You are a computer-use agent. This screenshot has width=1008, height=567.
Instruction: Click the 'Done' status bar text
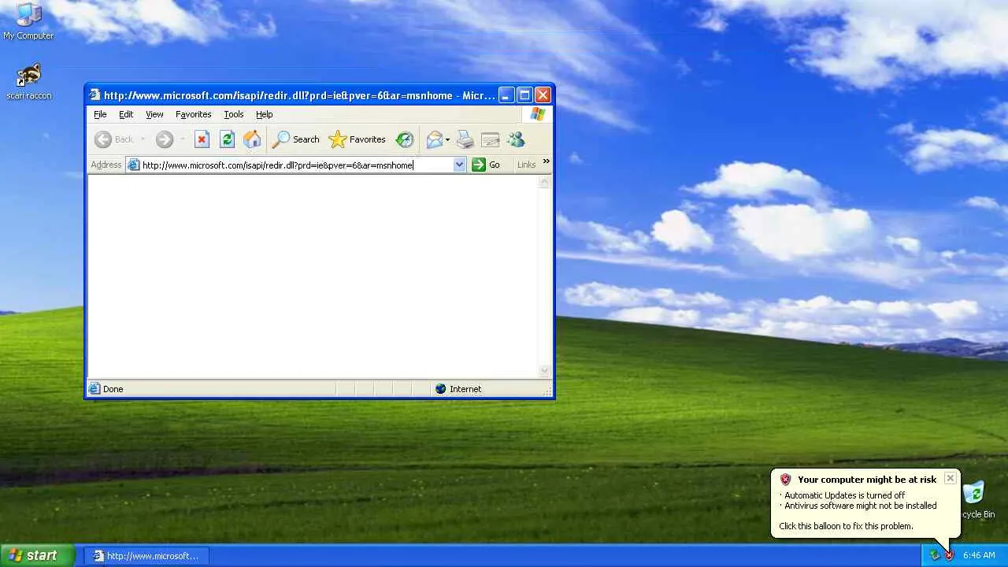[x=113, y=389]
